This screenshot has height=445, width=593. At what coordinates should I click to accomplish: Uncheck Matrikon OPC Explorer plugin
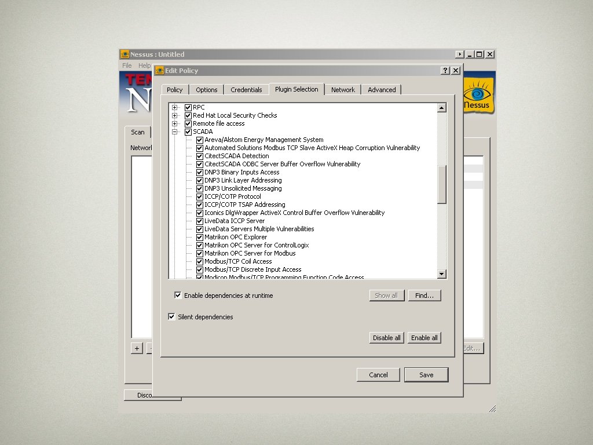[x=200, y=237]
